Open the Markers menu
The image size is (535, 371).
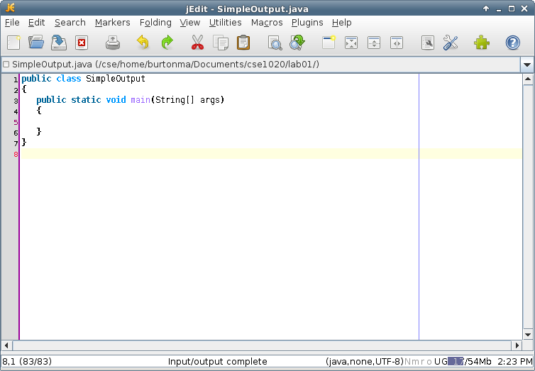tap(113, 23)
